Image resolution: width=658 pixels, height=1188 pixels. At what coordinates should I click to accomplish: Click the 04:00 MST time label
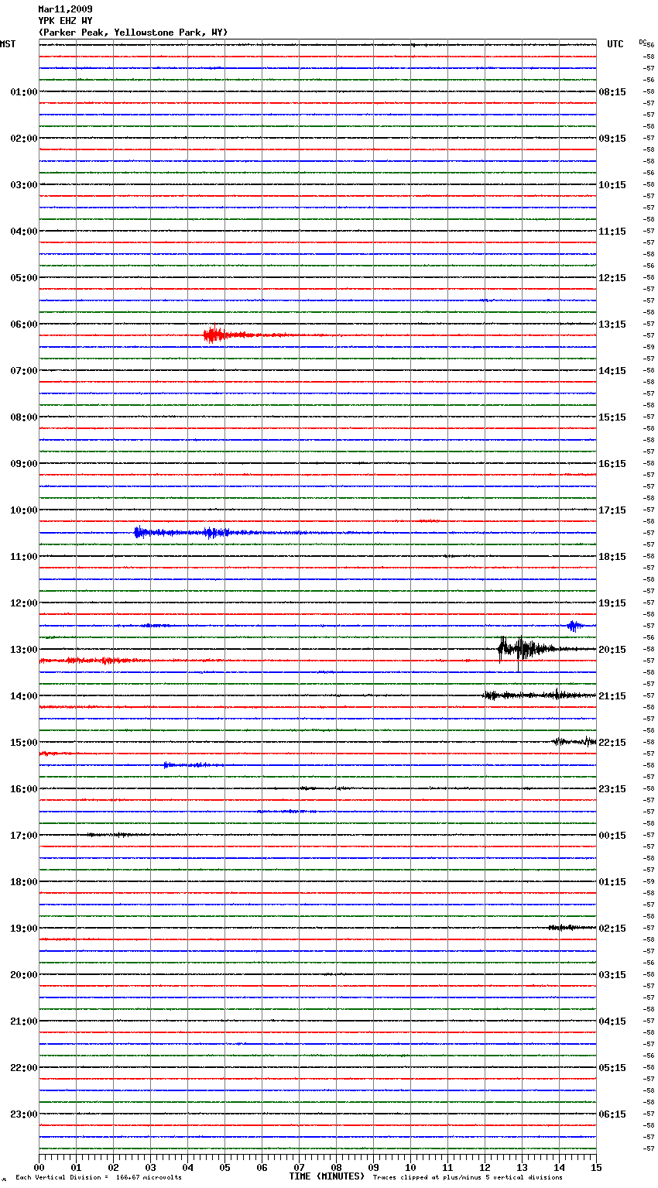24,232
